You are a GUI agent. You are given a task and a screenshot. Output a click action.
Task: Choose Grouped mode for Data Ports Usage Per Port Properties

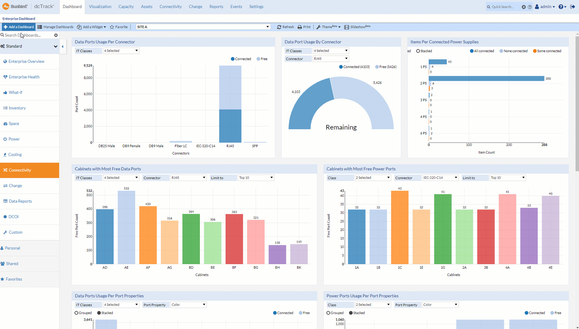coord(76,313)
